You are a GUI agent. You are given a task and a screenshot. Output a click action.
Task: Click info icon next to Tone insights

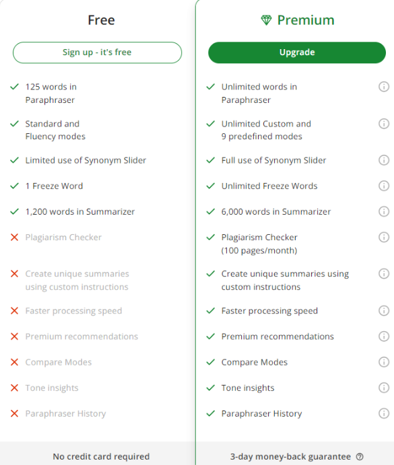tap(384, 388)
